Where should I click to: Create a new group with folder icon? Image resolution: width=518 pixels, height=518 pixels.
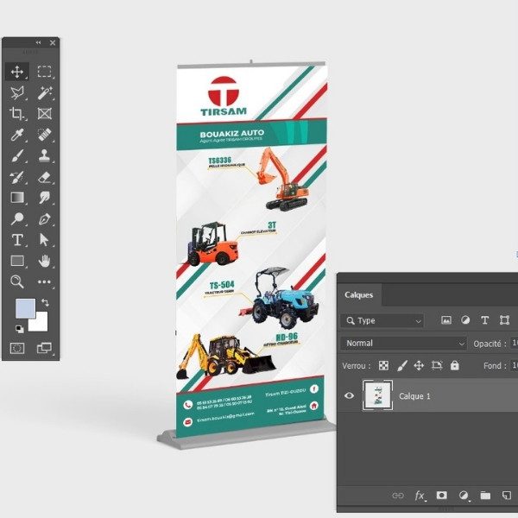[485, 496]
